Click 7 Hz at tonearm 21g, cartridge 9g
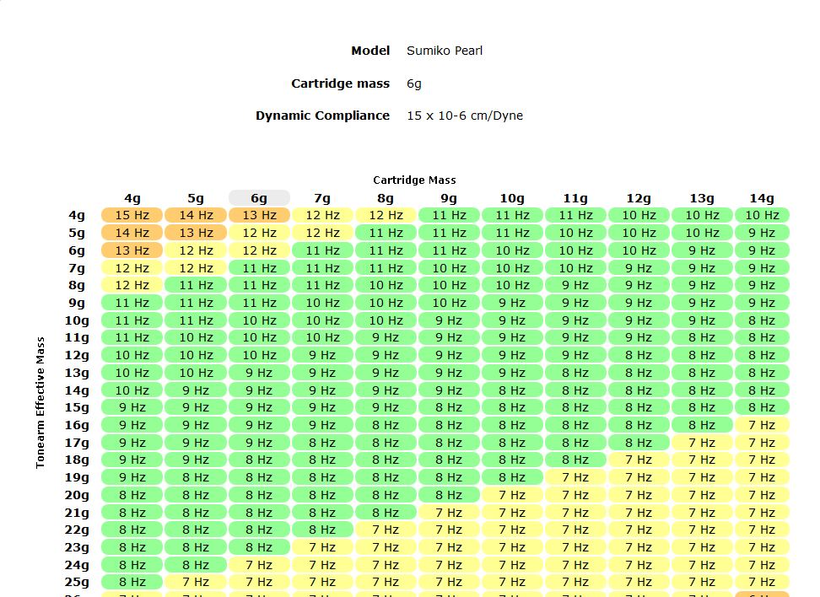The height and width of the screenshot is (597, 820). pos(449,513)
